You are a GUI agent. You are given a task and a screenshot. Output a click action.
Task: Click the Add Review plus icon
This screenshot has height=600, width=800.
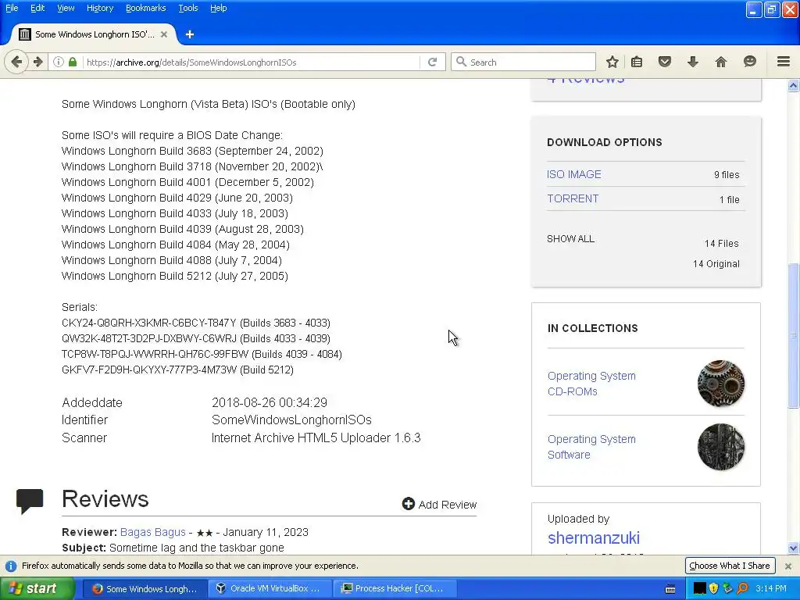pos(408,504)
